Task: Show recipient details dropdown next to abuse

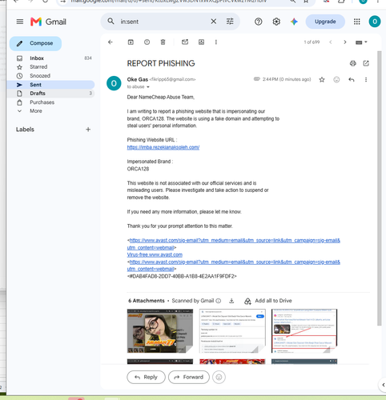Action: tap(148, 87)
